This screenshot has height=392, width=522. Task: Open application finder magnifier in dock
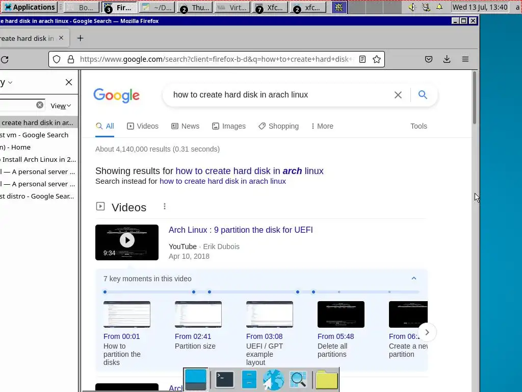tap(298, 380)
